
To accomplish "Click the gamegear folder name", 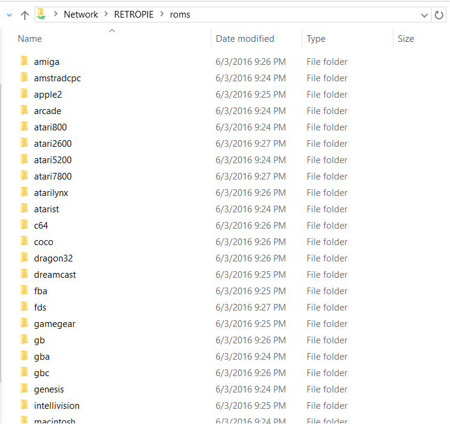I will (x=55, y=324).
